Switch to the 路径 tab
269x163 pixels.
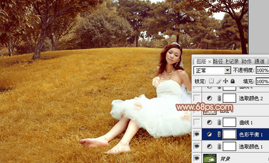pyautogui.click(x=218, y=61)
